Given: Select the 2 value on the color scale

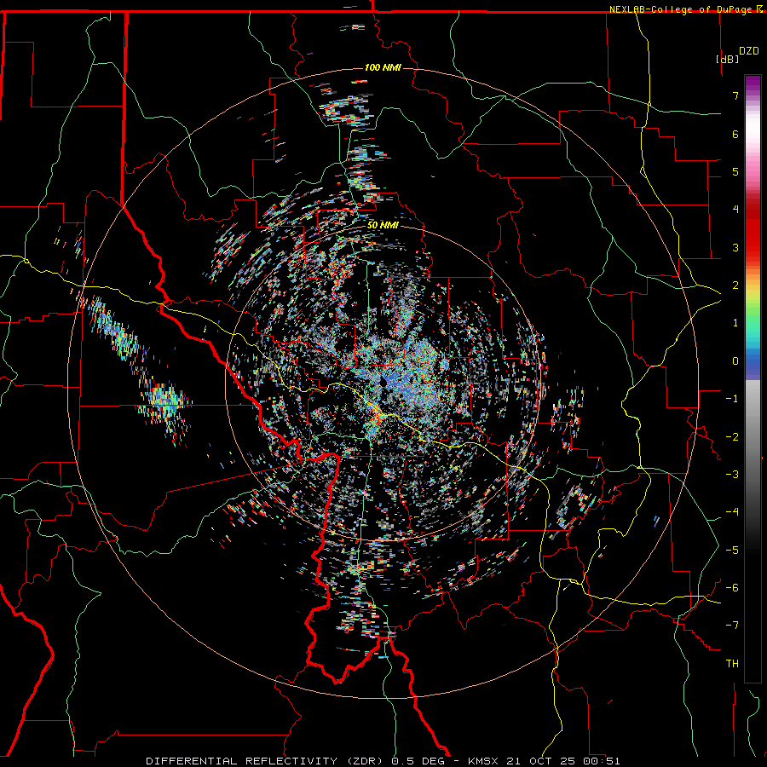Looking at the screenshot, I should pyautogui.click(x=735, y=285).
